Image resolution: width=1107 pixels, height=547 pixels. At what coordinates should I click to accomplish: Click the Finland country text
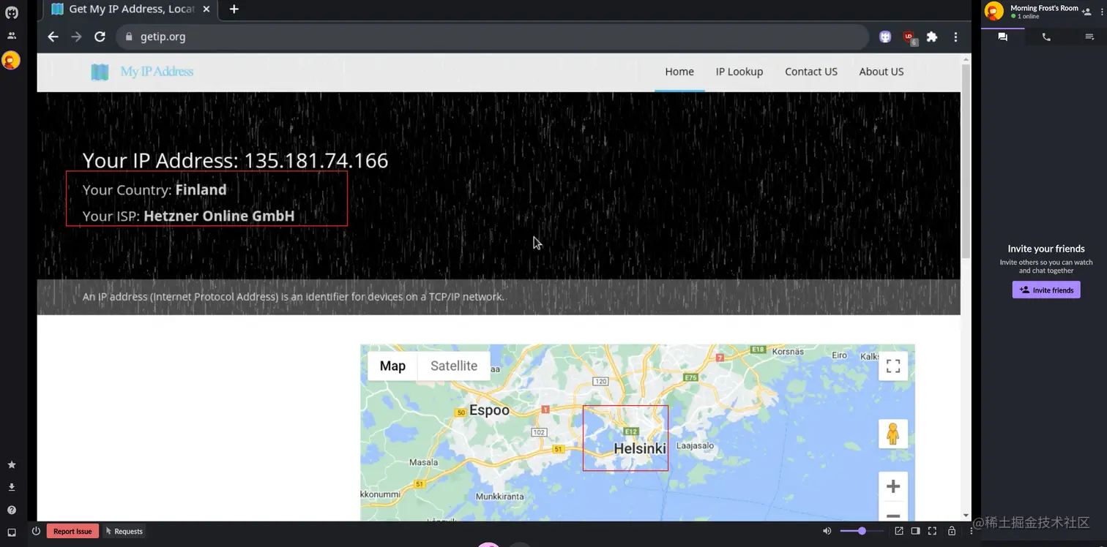(x=201, y=189)
